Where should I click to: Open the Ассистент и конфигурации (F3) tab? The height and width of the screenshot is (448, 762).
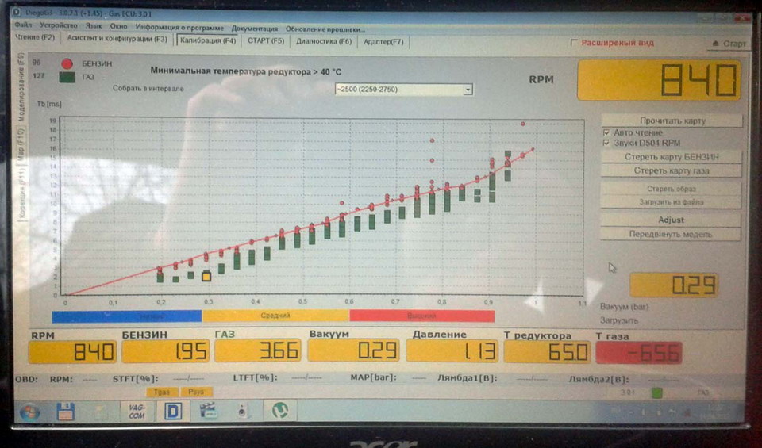click(117, 38)
